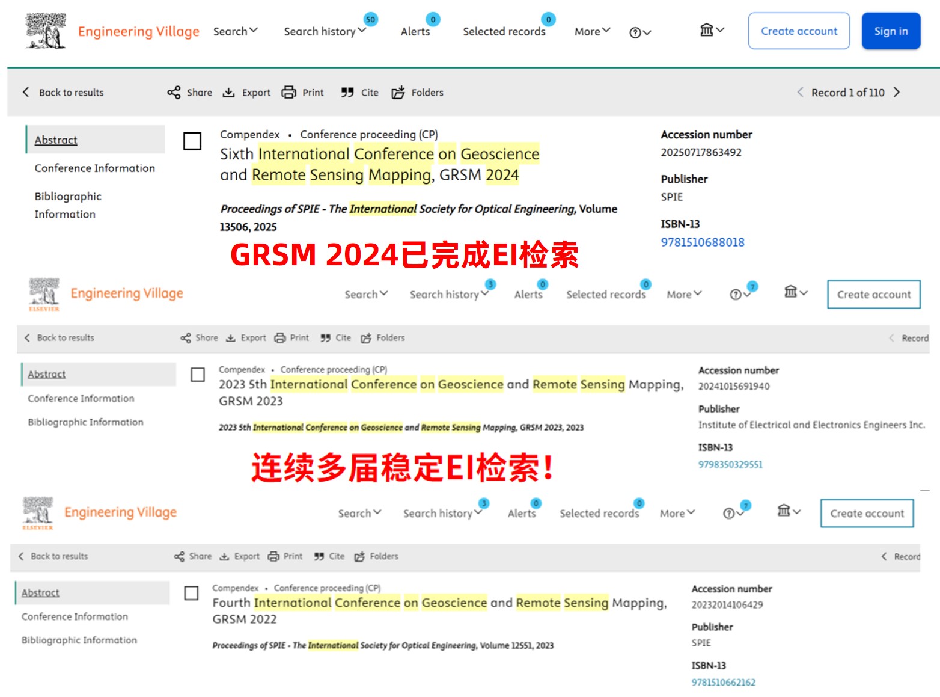The width and height of the screenshot is (940, 697).
Task: Click Back to results arrow in GRSM 2024 toolbar
Action: (26, 92)
